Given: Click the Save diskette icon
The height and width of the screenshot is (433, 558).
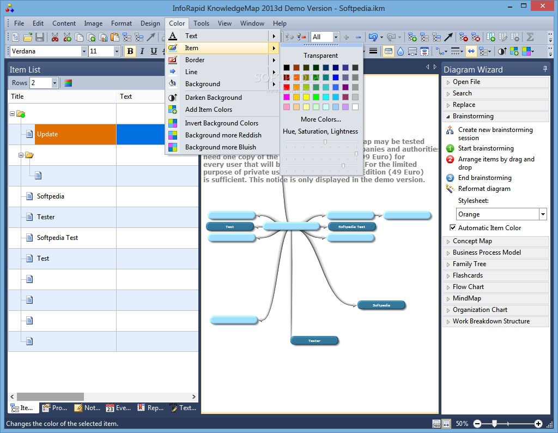Looking at the screenshot, I should [40, 37].
